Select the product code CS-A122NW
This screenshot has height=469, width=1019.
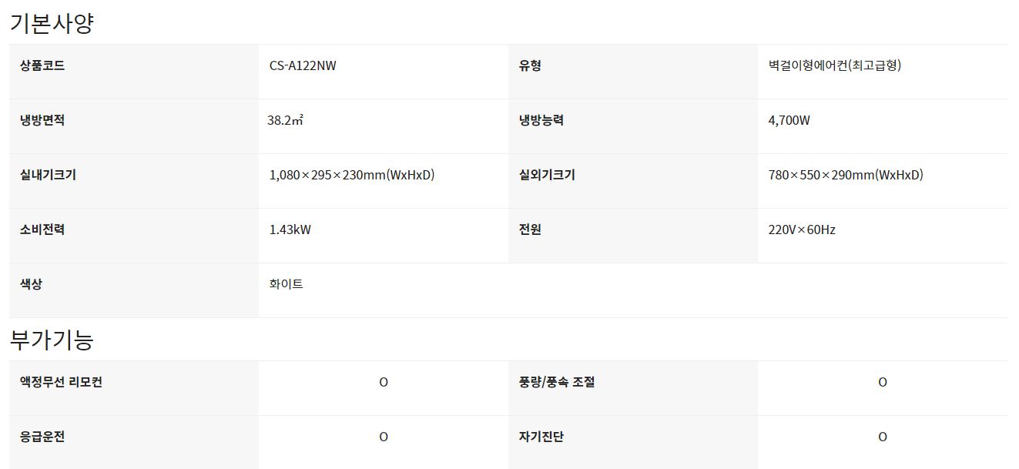303,65
